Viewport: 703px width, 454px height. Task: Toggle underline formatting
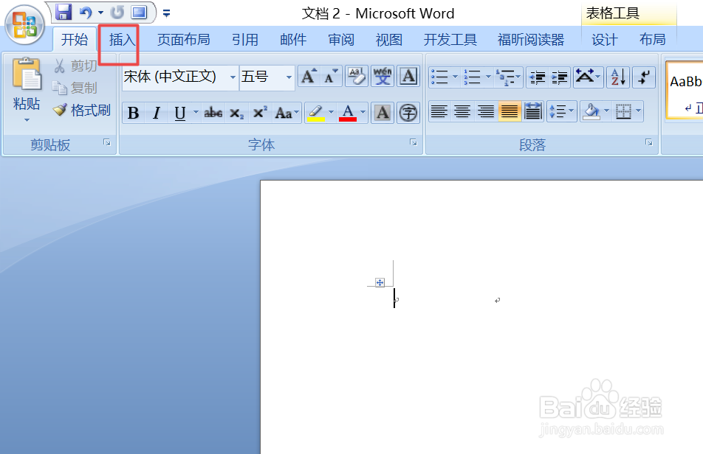coord(179,113)
